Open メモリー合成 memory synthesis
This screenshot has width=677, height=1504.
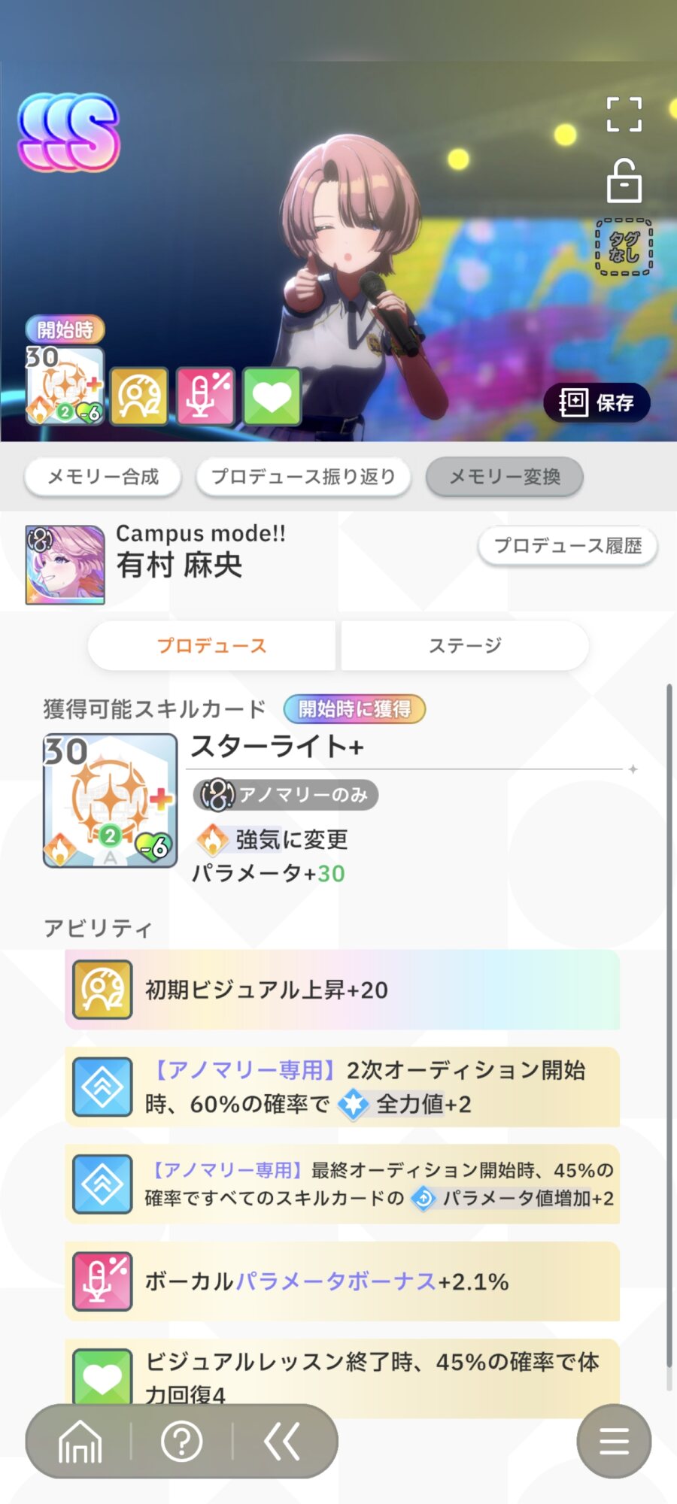coord(103,477)
